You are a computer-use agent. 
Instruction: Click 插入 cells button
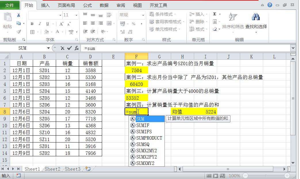pos(198,14)
